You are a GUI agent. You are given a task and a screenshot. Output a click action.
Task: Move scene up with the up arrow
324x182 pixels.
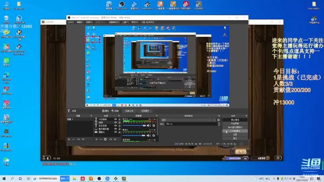(79, 139)
